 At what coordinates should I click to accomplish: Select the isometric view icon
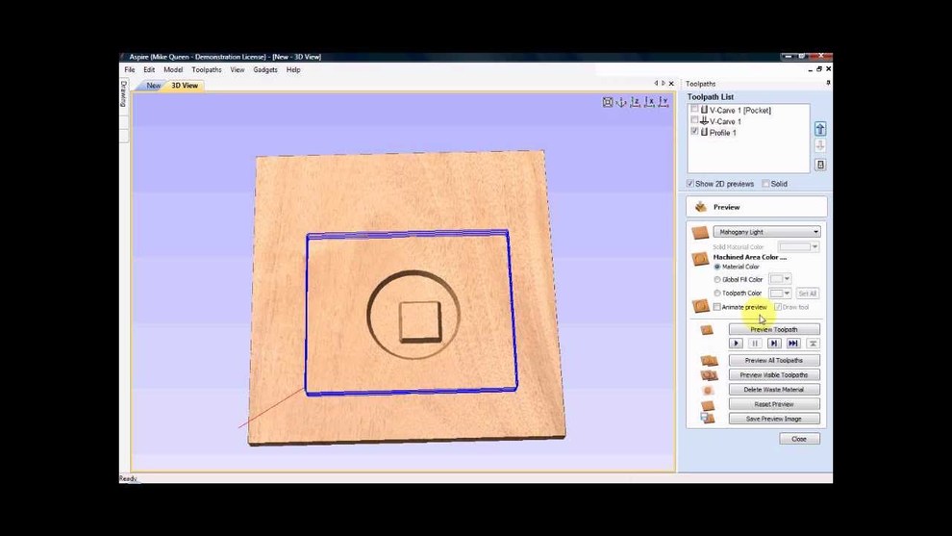621,102
